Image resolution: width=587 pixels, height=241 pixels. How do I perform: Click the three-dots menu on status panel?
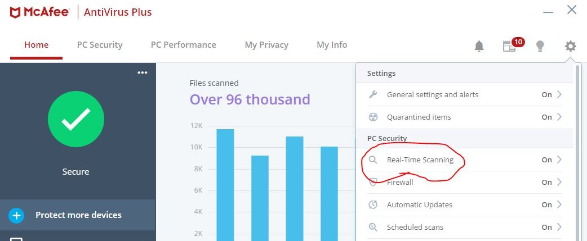[143, 72]
